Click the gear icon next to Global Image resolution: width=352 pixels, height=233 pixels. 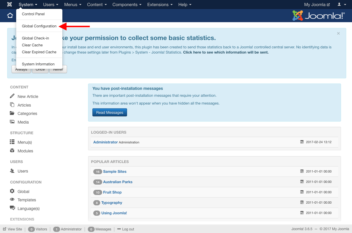(12, 191)
